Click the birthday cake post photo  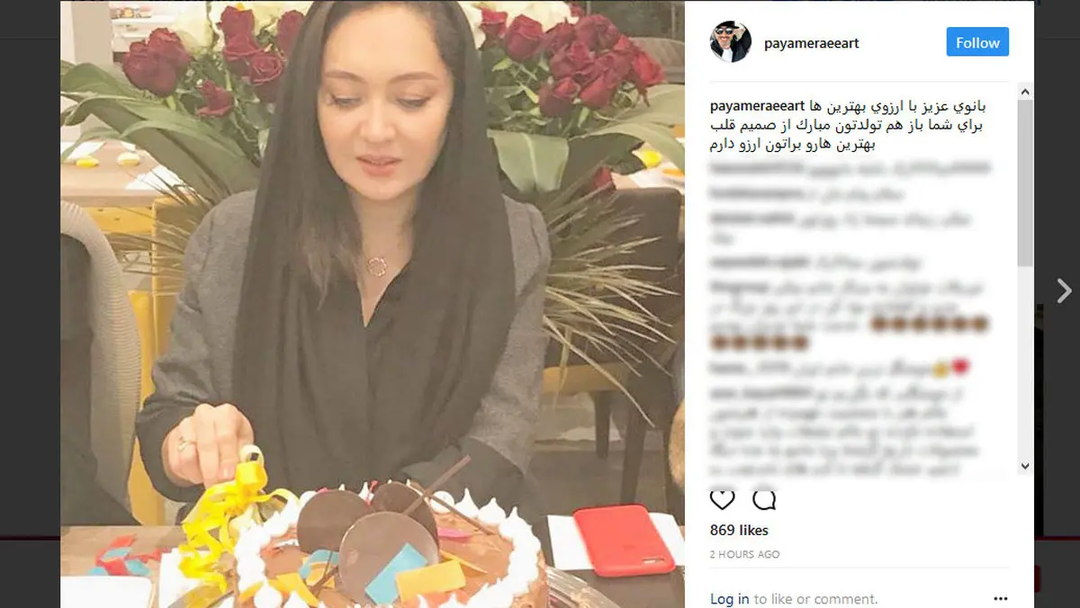coord(373,304)
